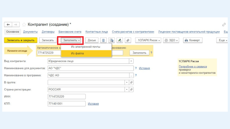Click help question mark near Заполнить
Image resolution: width=230 pixels, height=129 pixels.
point(151,53)
